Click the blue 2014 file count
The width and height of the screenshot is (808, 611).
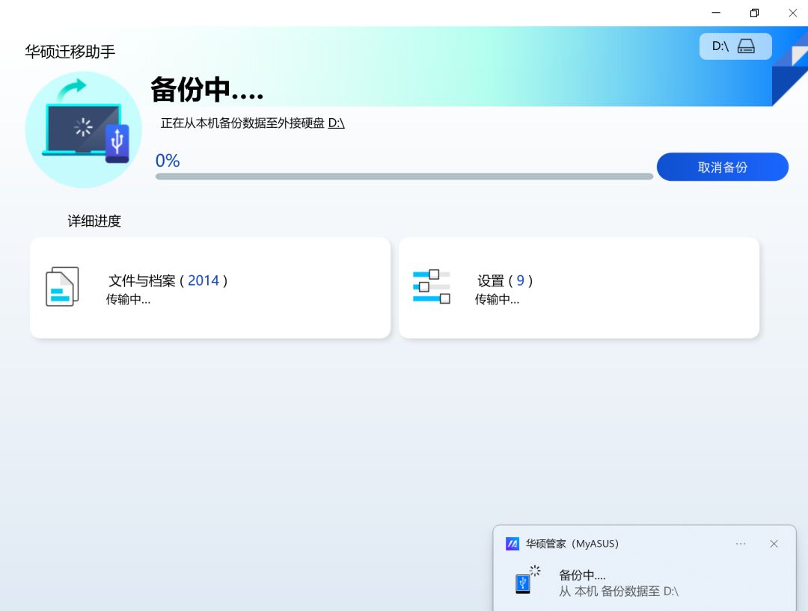pyautogui.click(x=203, y=280)
